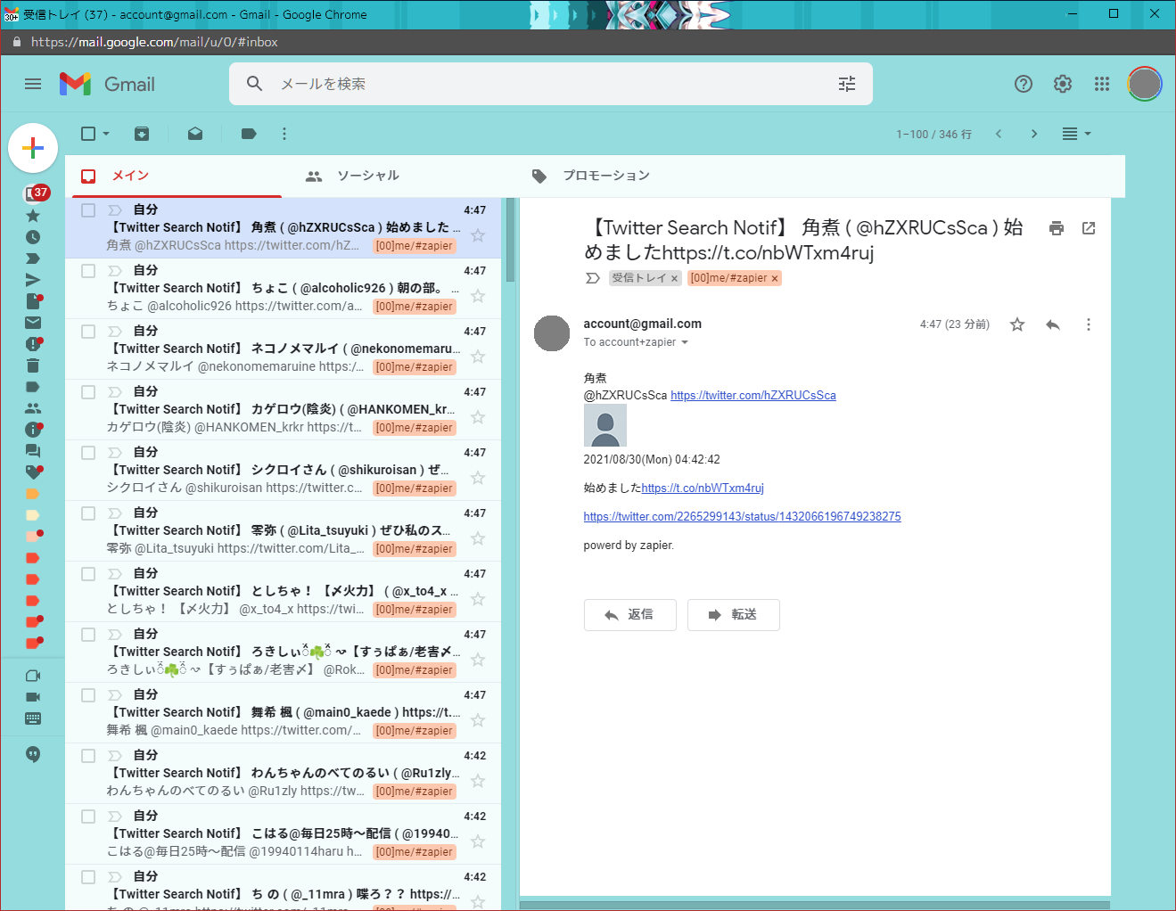Open twitter.com/hZXRUCsSca profile link
Screen dimensions: 1176x911
753,396
